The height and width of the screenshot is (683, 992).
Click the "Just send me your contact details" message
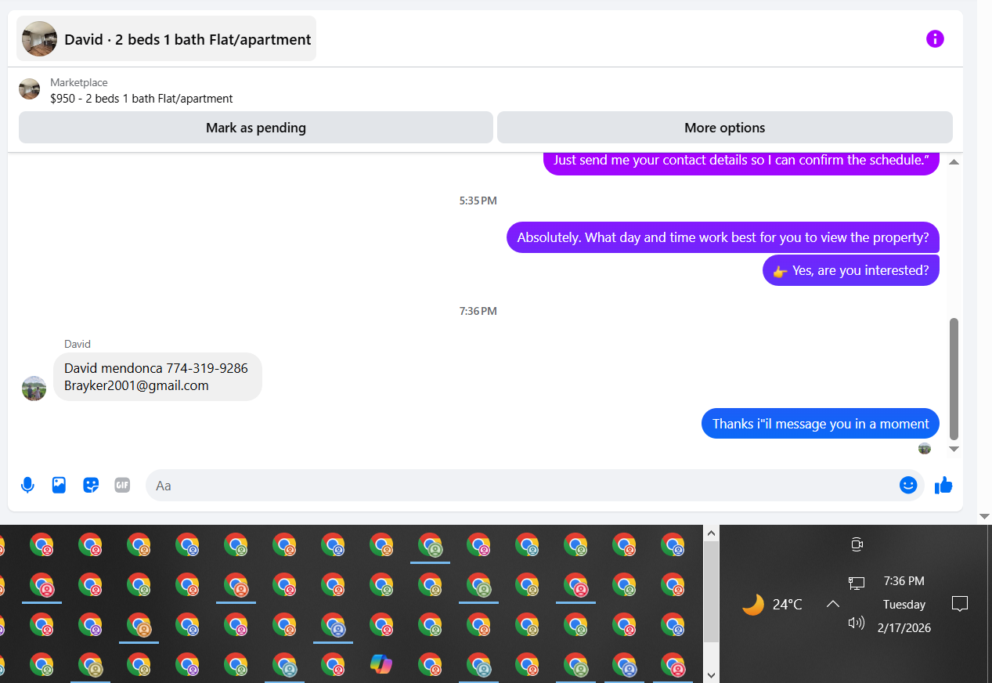pyautogui.click(x=741, y=162)
